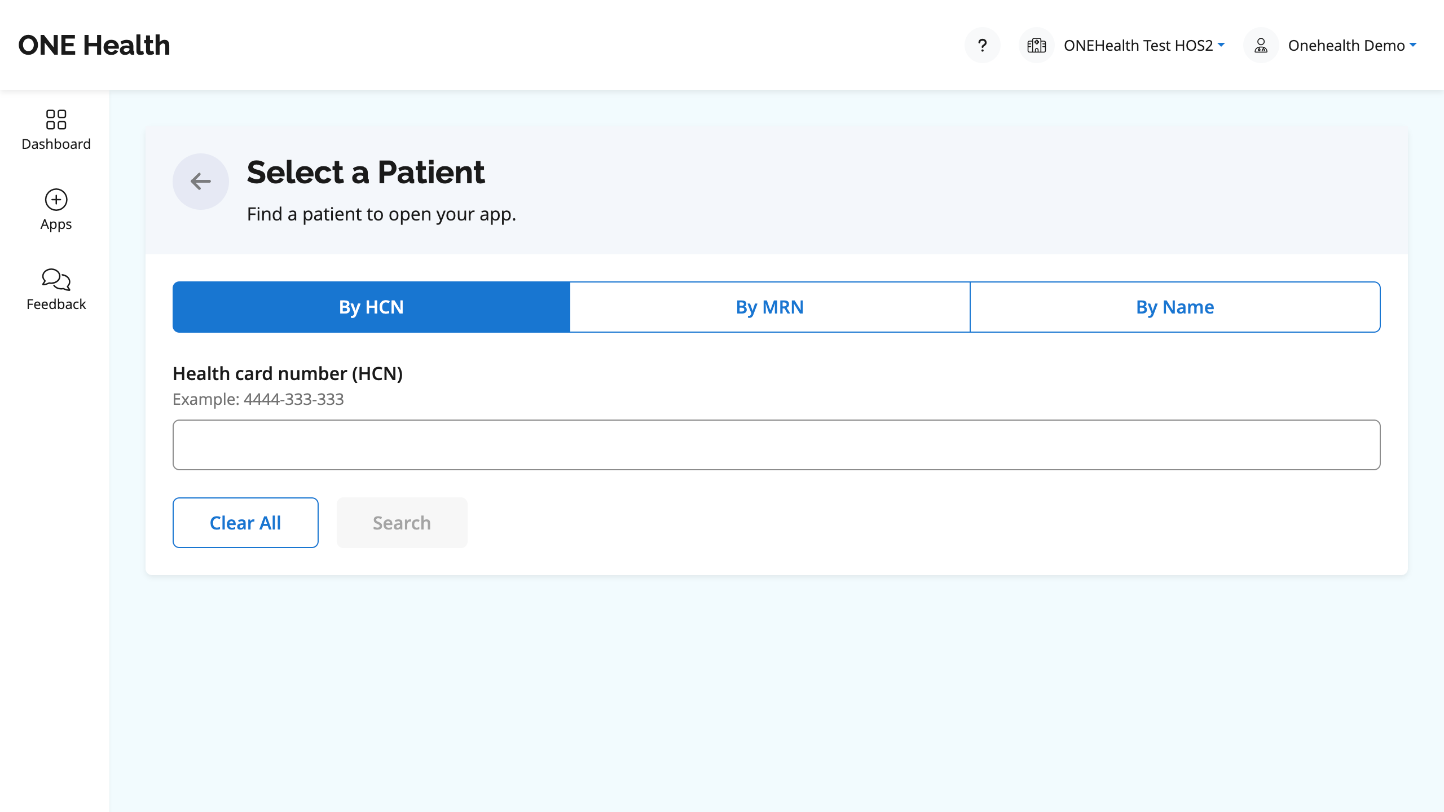Click the user profile avatar icon

pyautogui.click(x=1261, y=45)
